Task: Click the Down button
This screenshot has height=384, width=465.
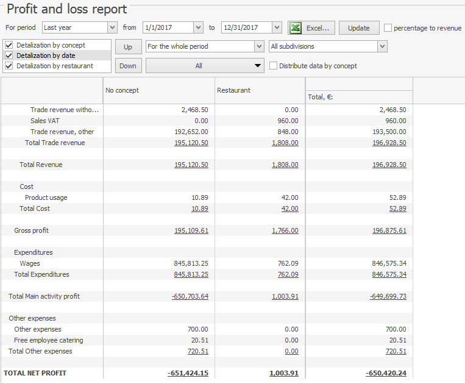Action: [128, 66]
